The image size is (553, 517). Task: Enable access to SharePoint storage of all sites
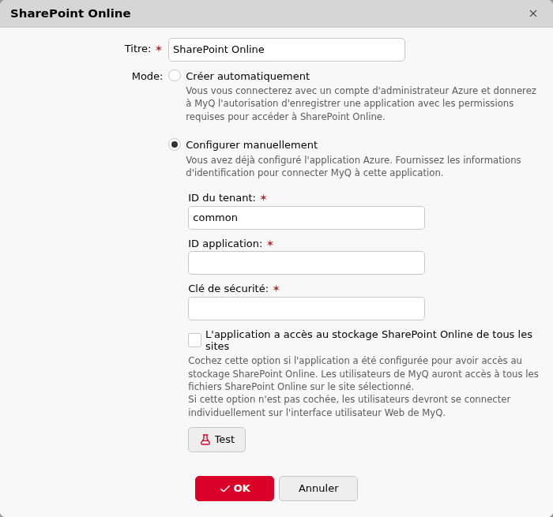tap(194, 340)
